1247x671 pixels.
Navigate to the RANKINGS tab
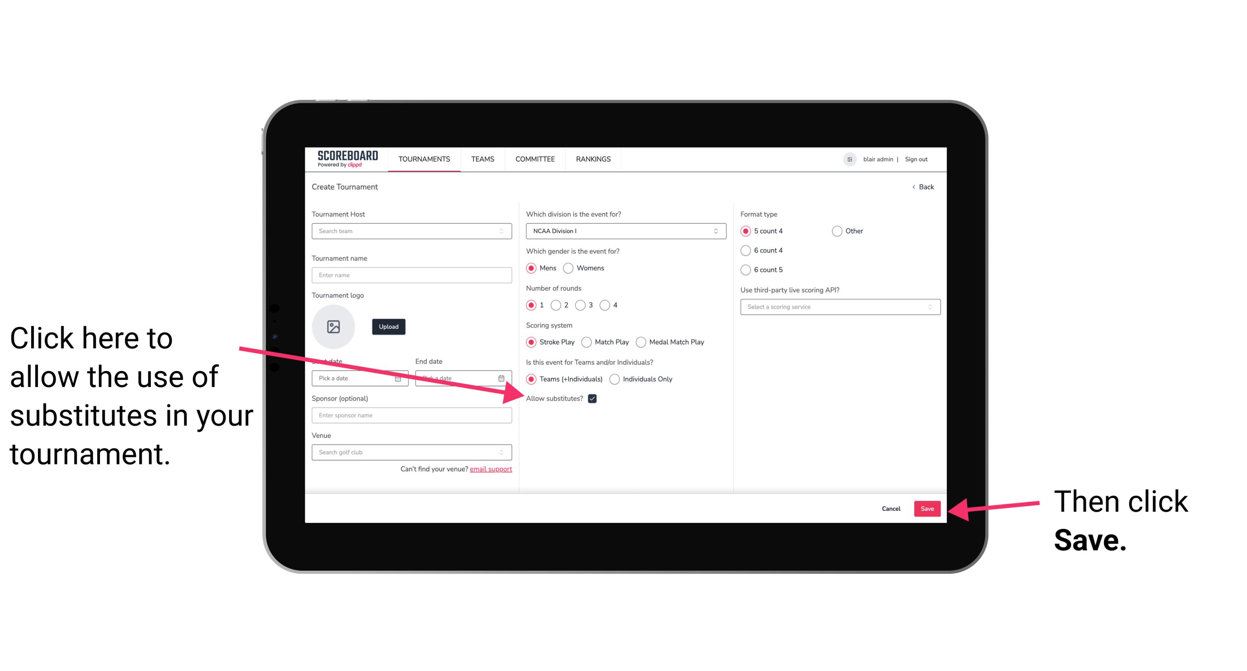pyautogui.click(x=594, y=159)
